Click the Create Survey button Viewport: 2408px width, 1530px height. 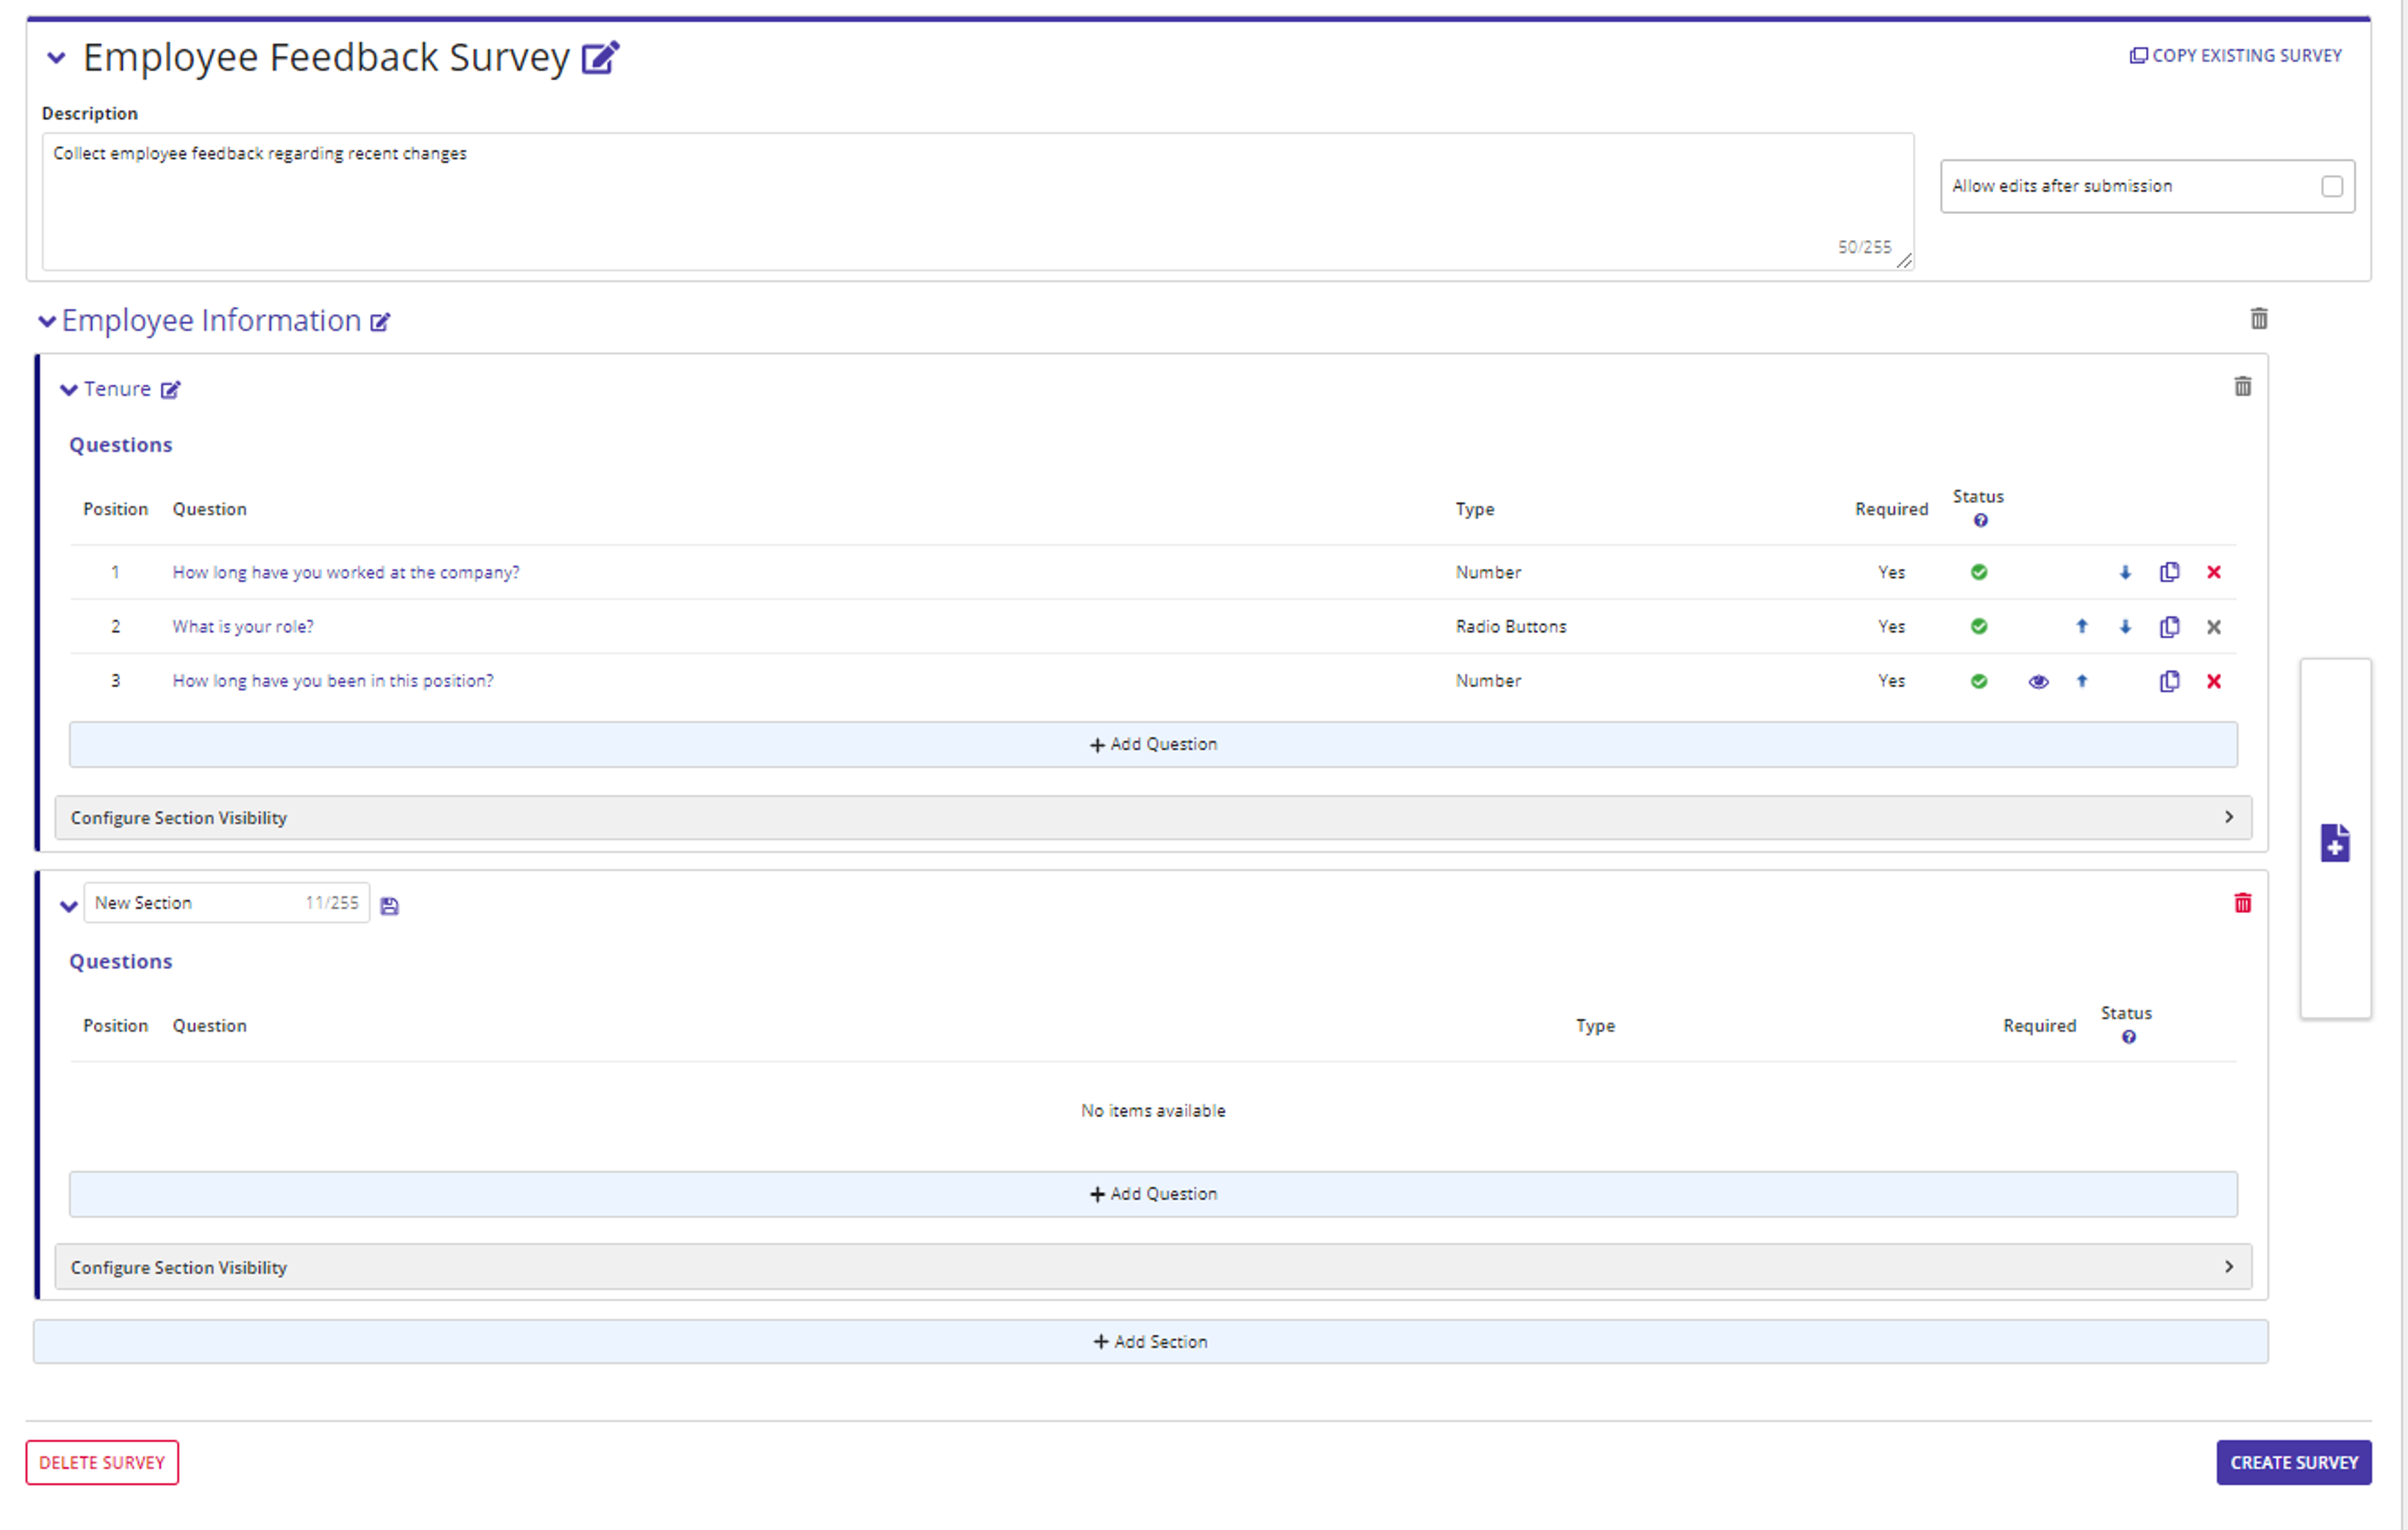2294,1463
